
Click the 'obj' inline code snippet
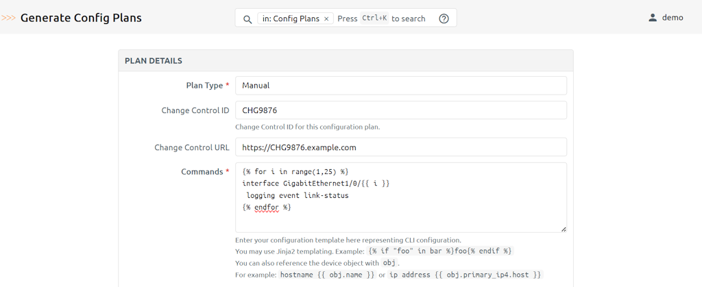(389, 263)
